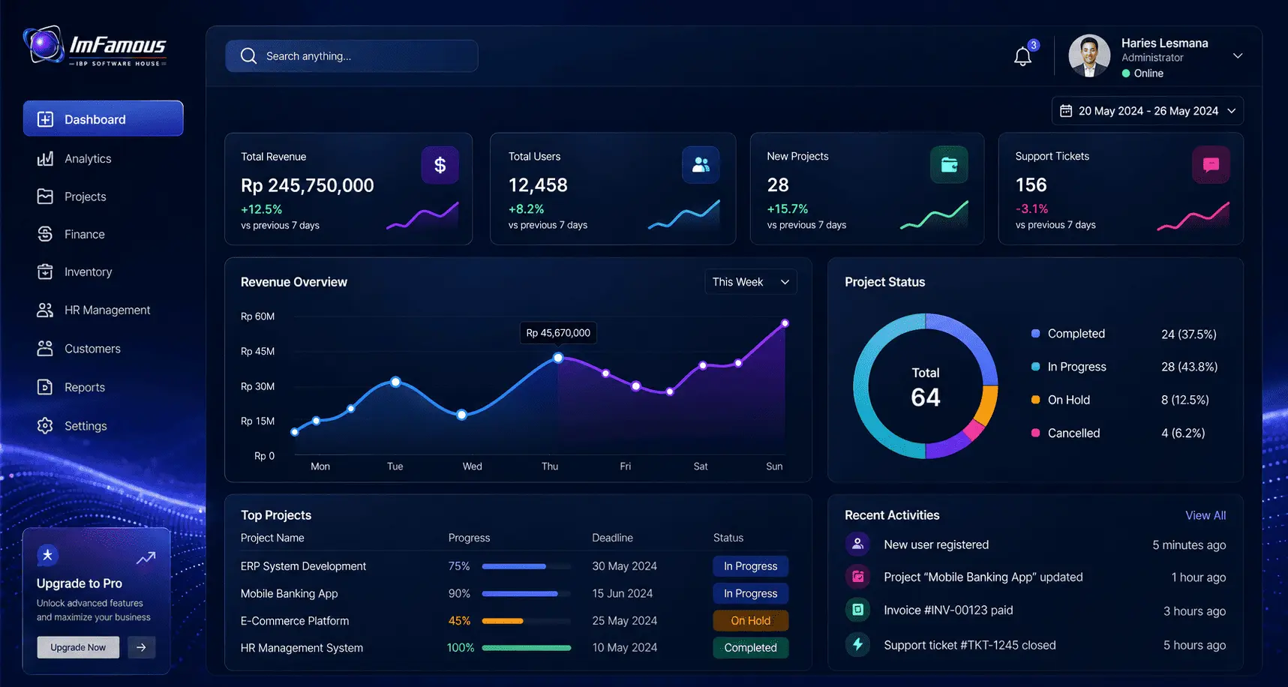The height and width of the screenshot is (687, 1288).
Task: Click the Mobile Banking App 90% progress bar
Action: 527,593
